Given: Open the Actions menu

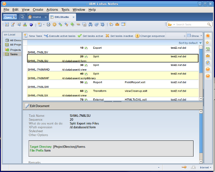Looking at the screenshot, I should coord(52,10).
